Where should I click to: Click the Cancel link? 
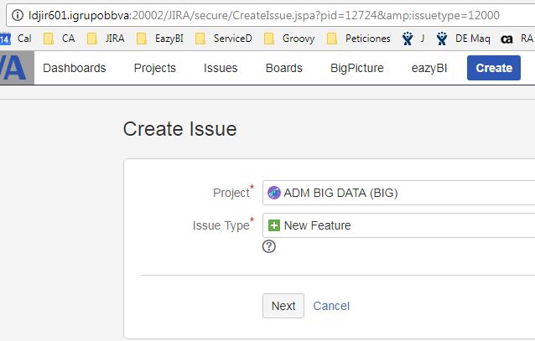pos(331,306)
